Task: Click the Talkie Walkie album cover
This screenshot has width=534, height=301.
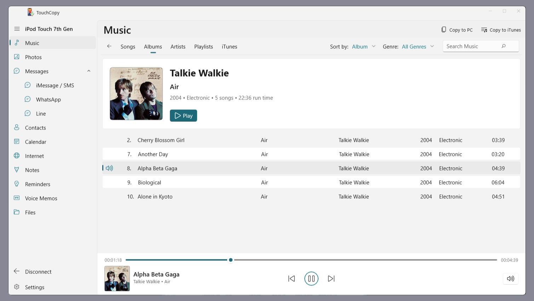Action: pyautogui.click(x=136, y=94)
